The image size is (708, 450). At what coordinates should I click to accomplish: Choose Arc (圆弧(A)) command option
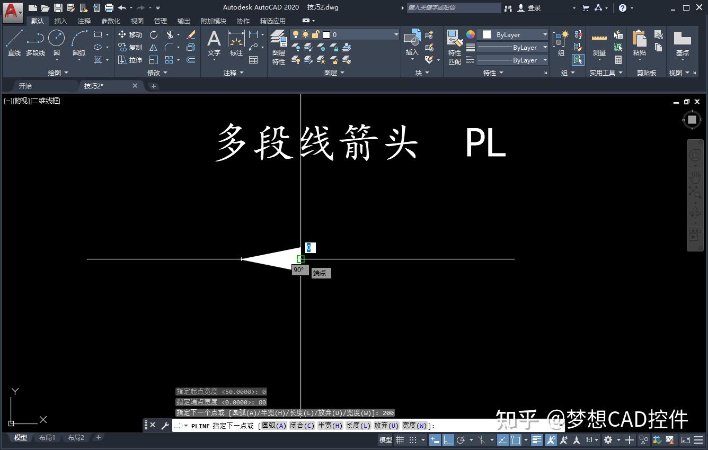tap(274, 426)
